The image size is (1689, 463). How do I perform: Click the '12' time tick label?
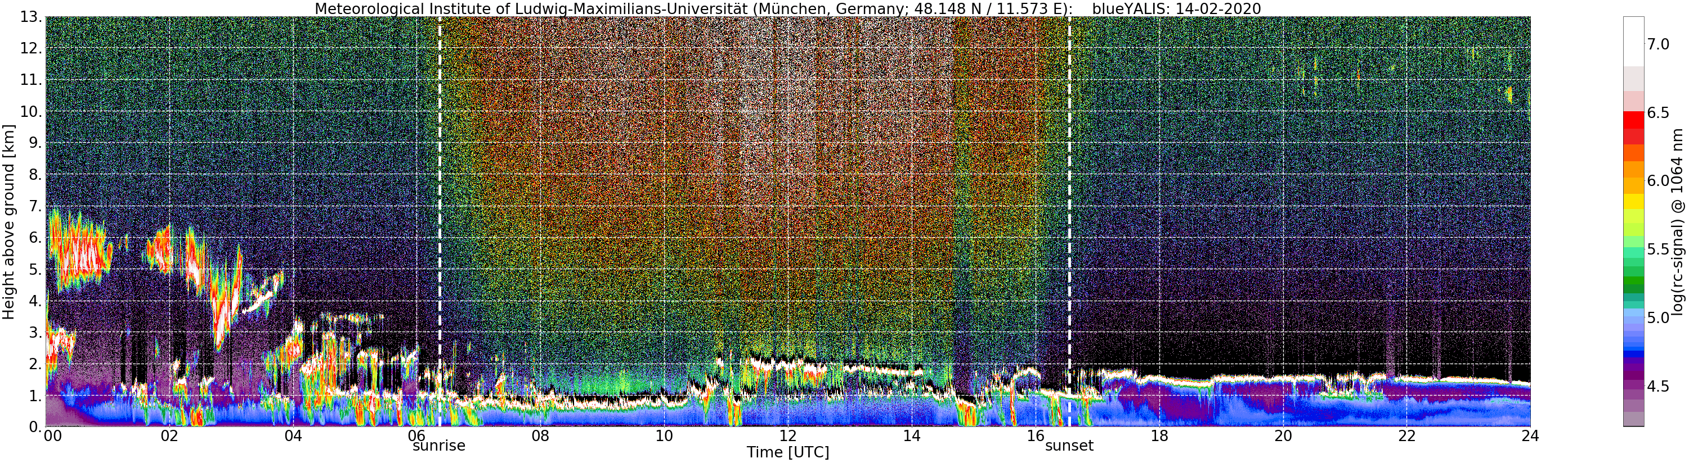pyautogui.click(x=787, y=435)
